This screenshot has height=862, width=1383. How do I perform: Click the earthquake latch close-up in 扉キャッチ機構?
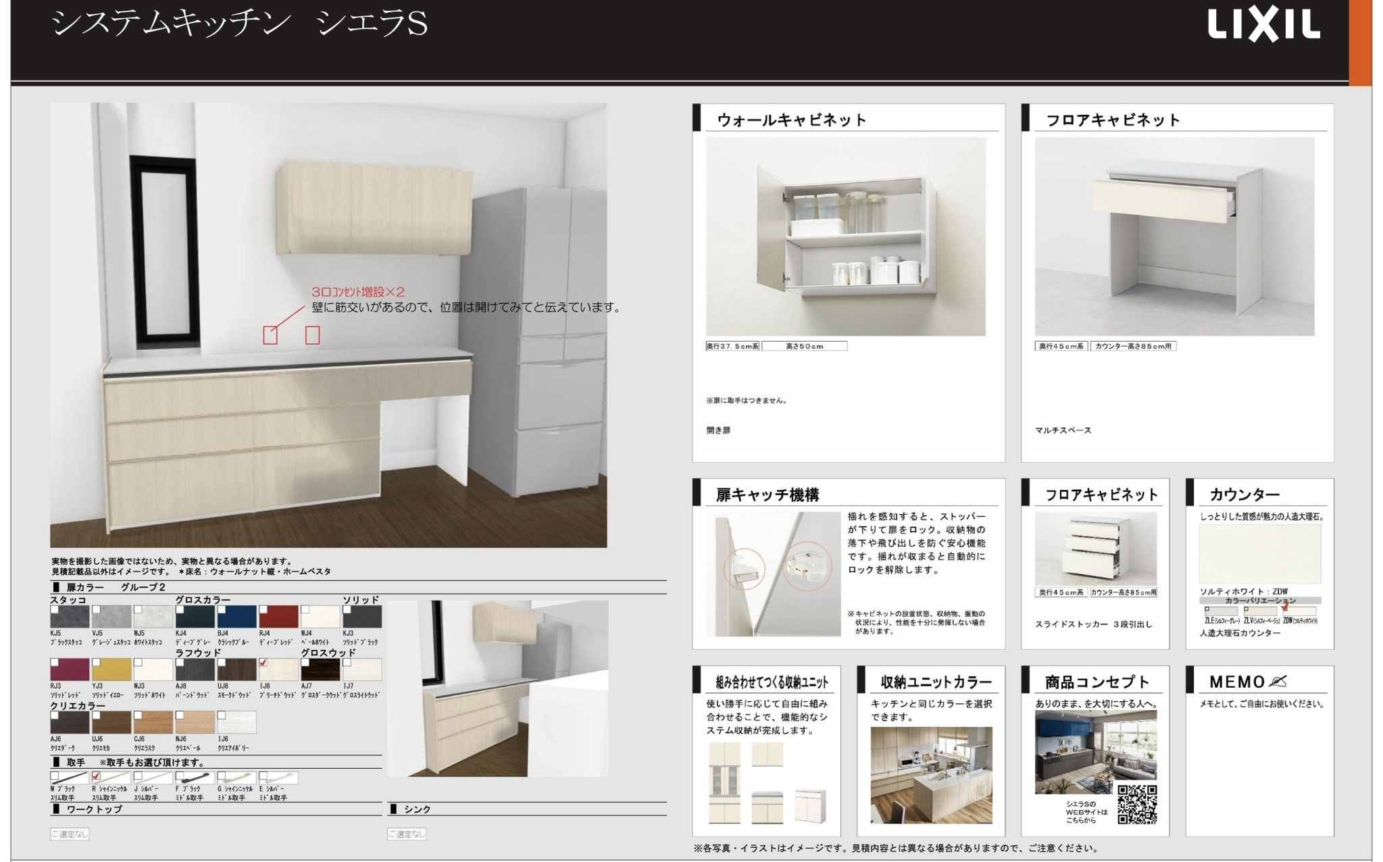click(x=773, y=574)
